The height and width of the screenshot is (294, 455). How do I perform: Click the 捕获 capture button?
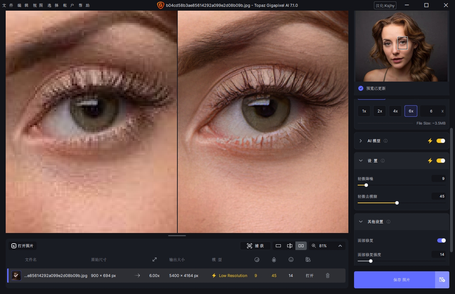click(256, 246)
